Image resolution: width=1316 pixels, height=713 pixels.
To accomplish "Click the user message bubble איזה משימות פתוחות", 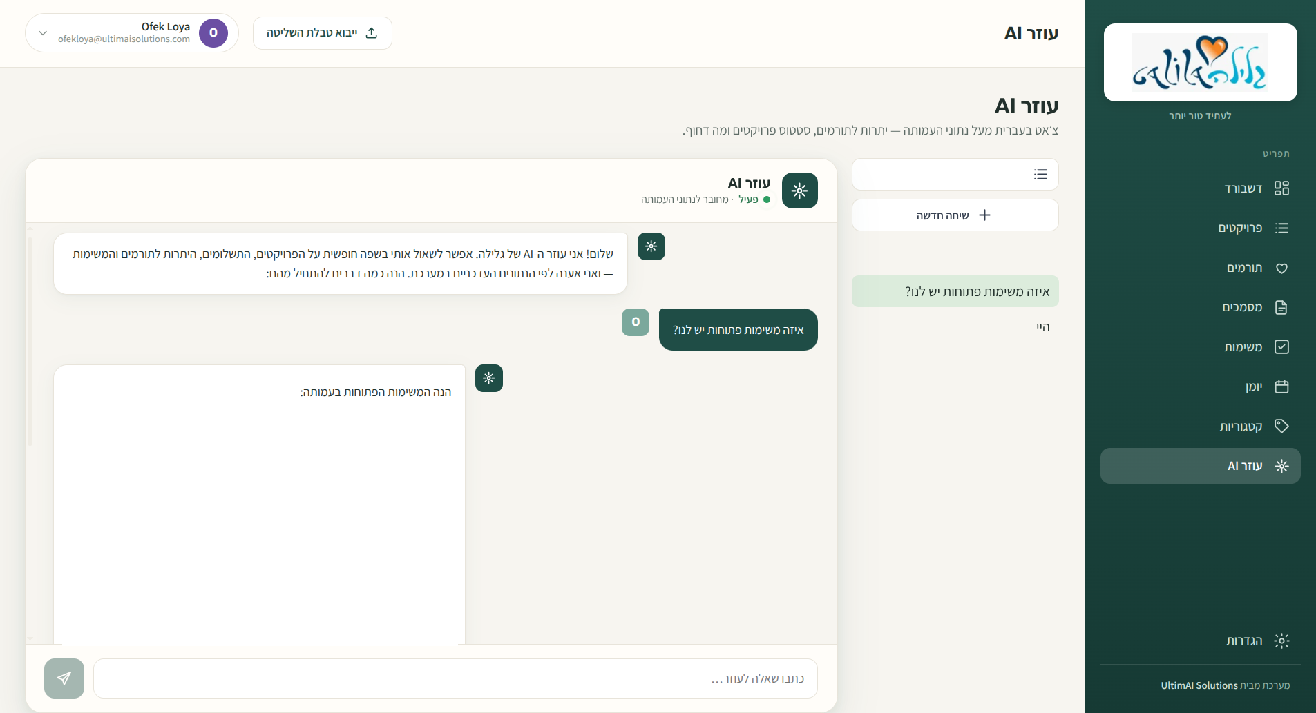I will pyautogui.click(x=738, y=330).
